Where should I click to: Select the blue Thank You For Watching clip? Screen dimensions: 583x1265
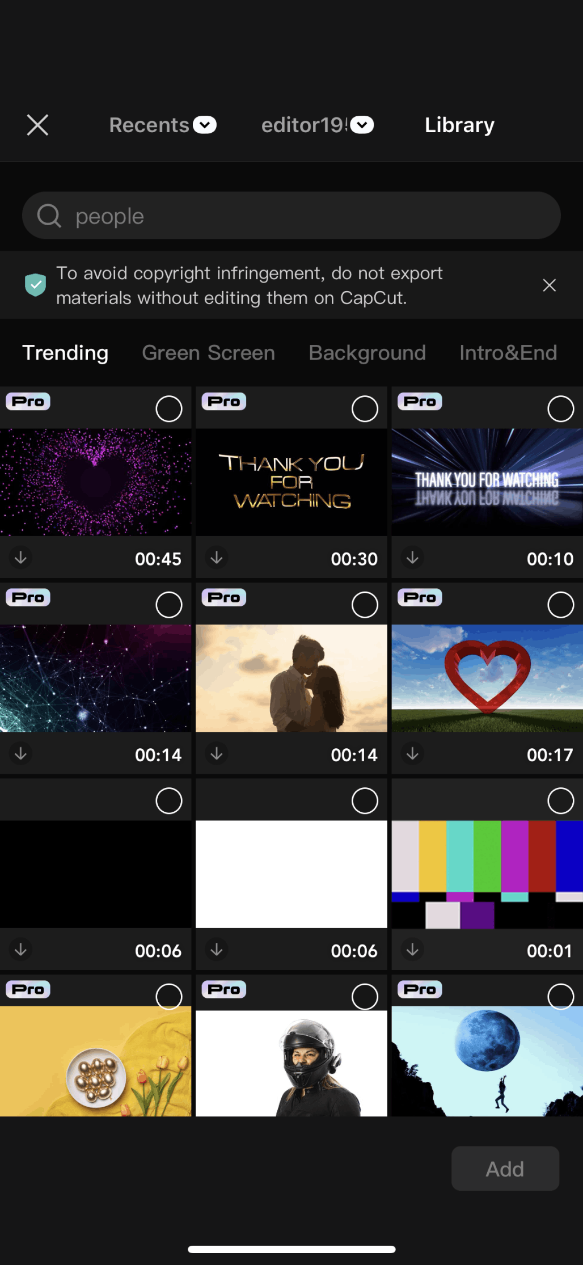coord(561,409)
